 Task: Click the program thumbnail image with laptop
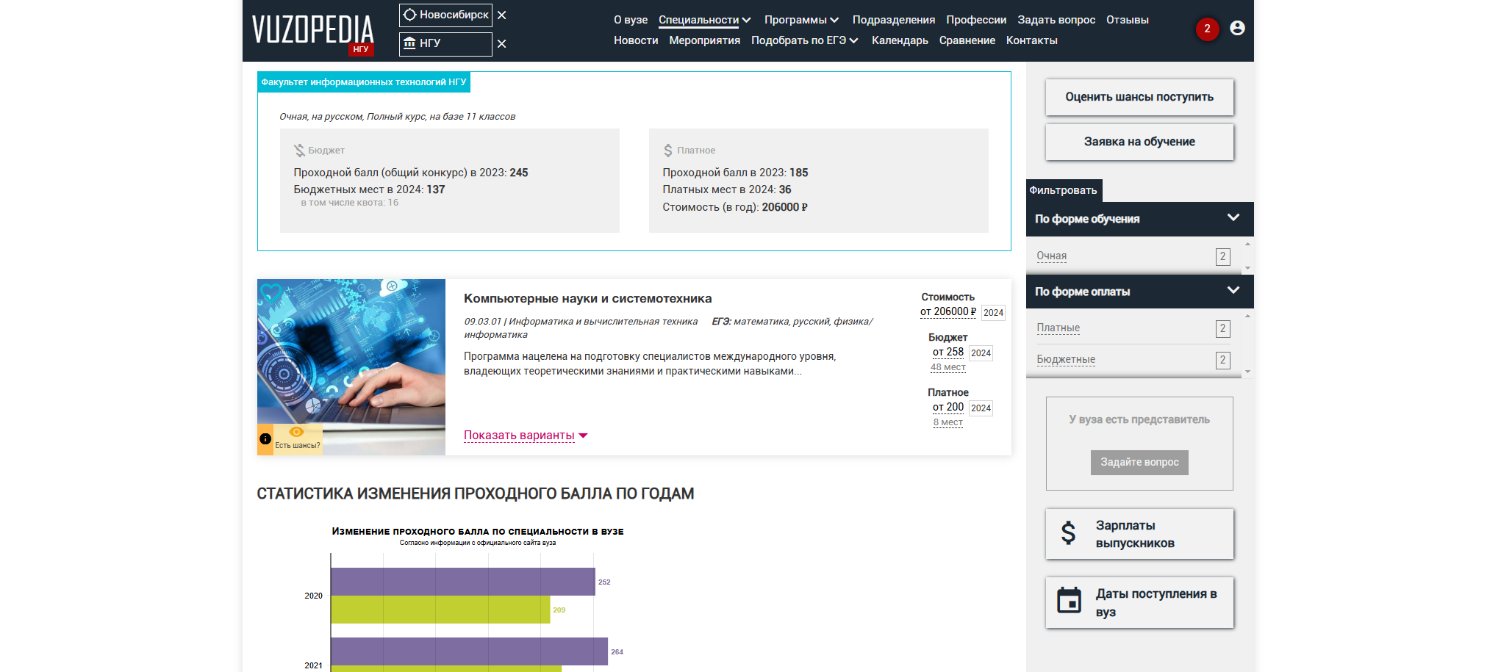click(x=351, y=366)
